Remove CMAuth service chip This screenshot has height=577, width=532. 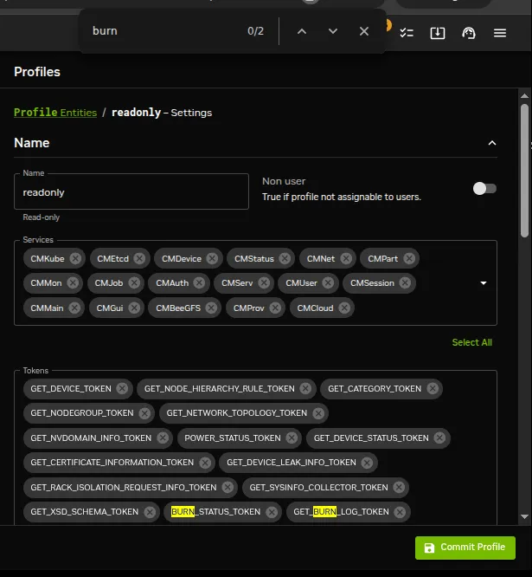click(199, 282)
